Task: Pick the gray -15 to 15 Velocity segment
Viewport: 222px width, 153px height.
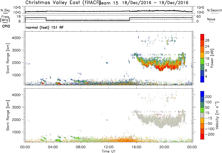Action: click(x=202, y=115)
